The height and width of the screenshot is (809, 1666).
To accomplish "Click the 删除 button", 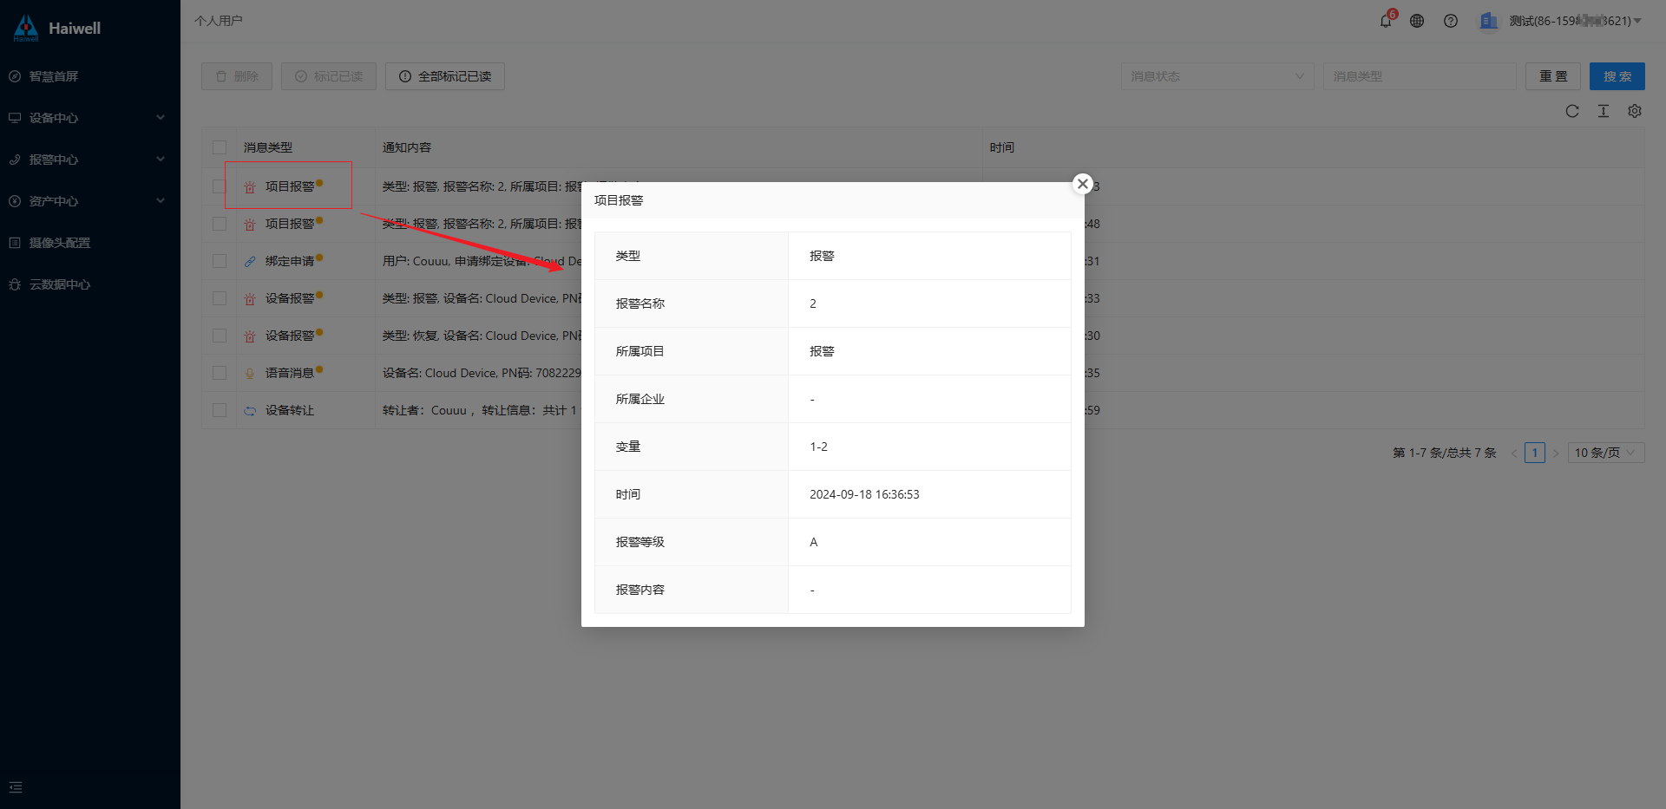I will [237, 76].
